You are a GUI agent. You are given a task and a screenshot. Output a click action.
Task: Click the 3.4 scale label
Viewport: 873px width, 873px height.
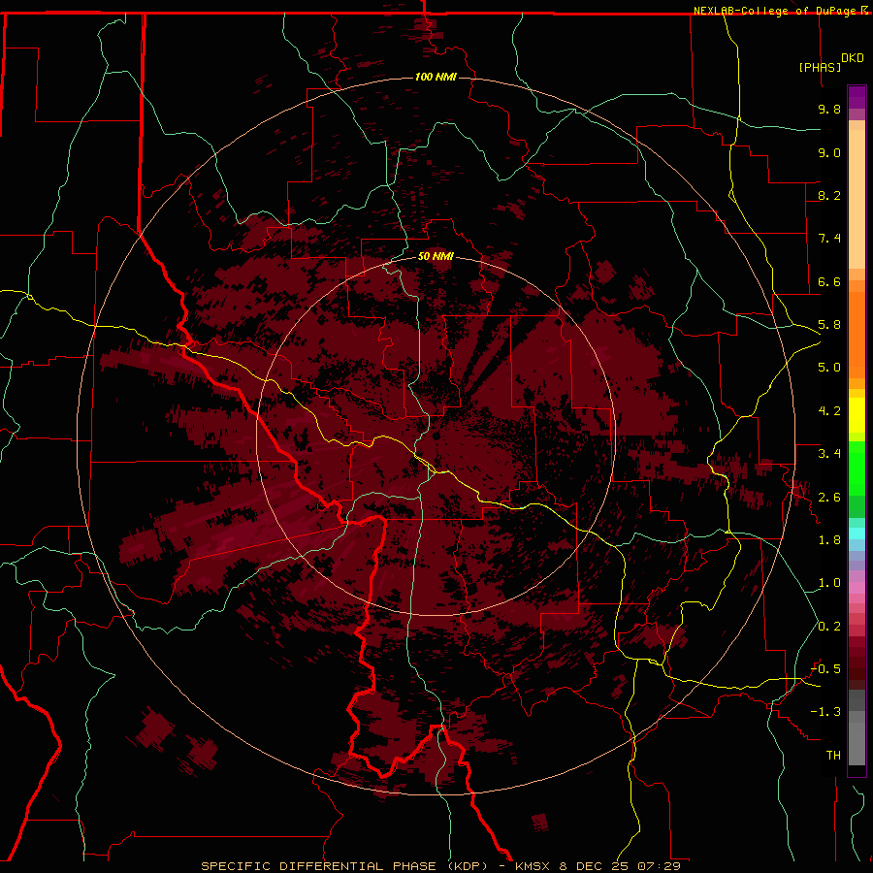coord(829,454)
